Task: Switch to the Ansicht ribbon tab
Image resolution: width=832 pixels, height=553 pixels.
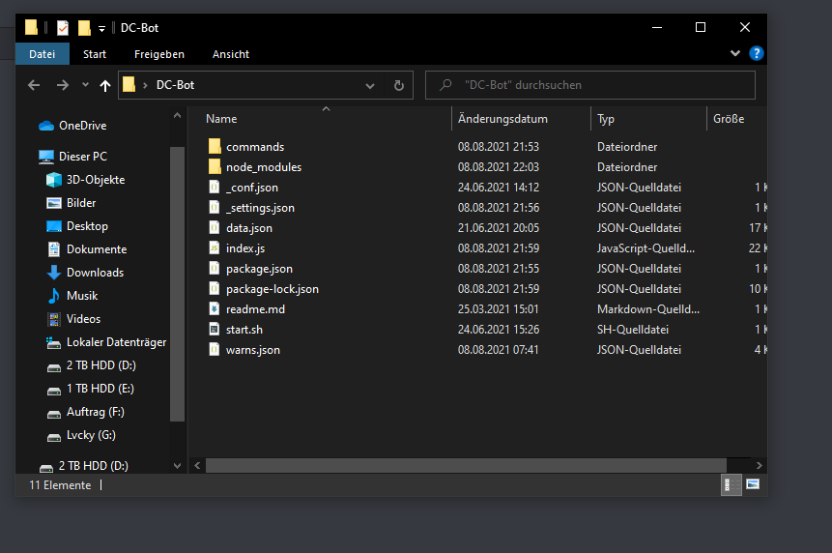Action: coord(230,54)
